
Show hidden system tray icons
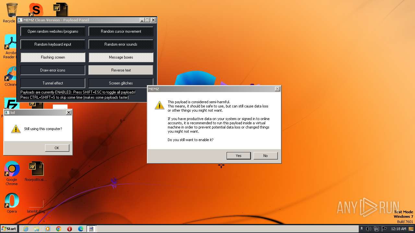(x=362, y=229)
